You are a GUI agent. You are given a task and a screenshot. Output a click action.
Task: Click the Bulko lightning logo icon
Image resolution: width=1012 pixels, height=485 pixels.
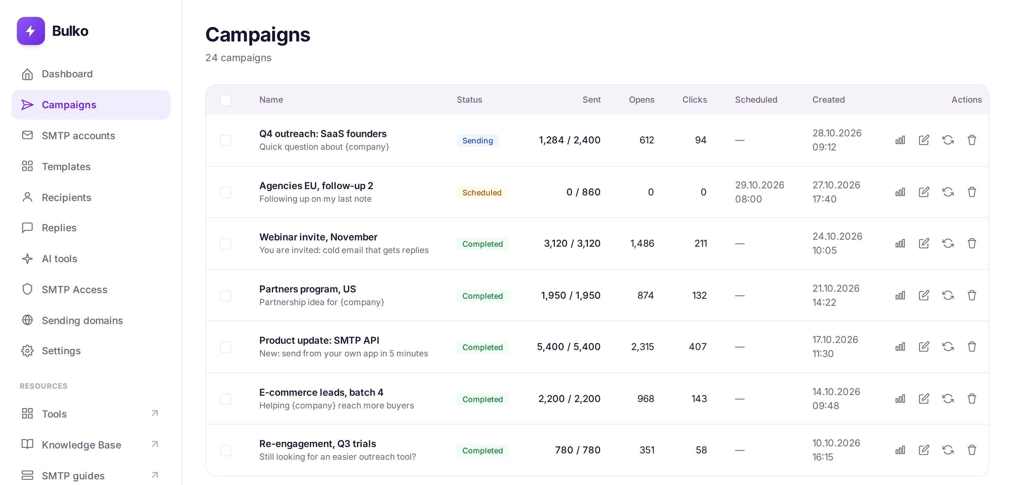(31, 31)
